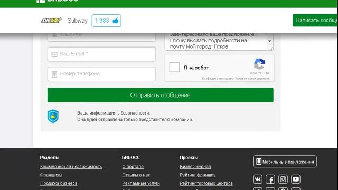Open the YouTube social icon

pos(296,179)
